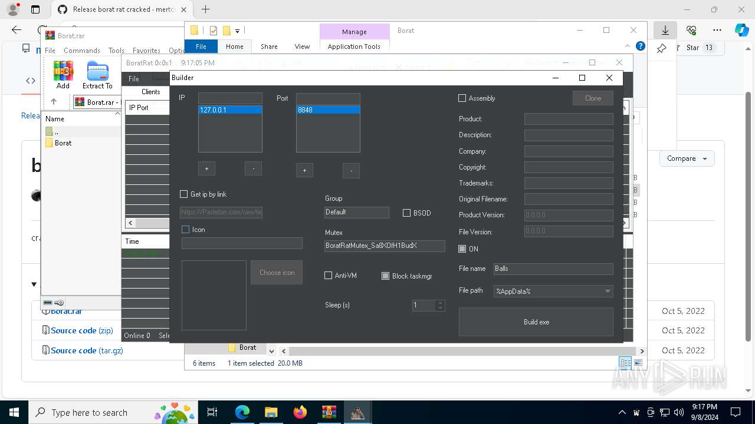Decrease the Sleep value with down arrow

[x=440, y=308]
